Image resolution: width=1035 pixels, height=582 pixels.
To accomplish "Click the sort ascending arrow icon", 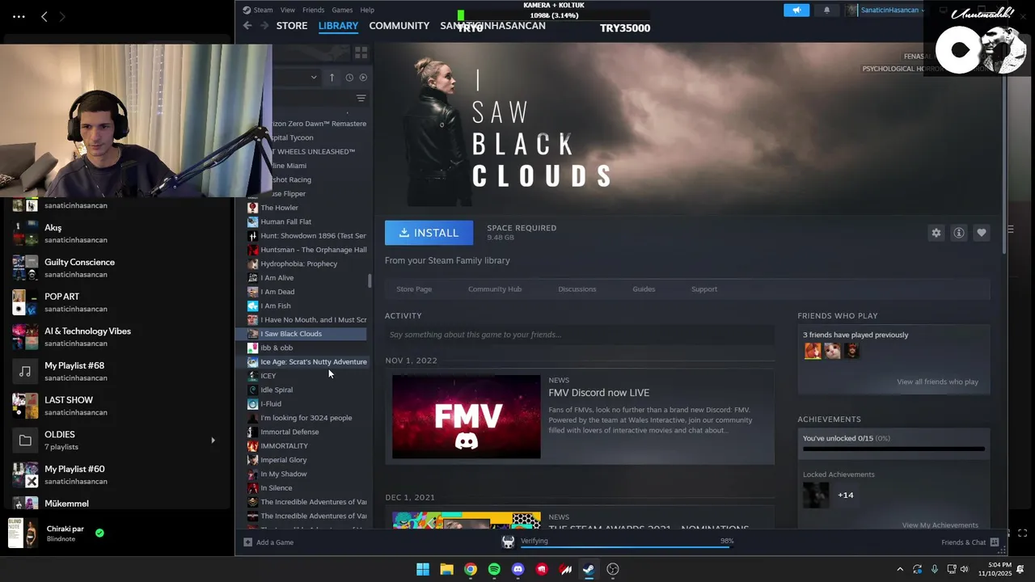I will 332,78.
